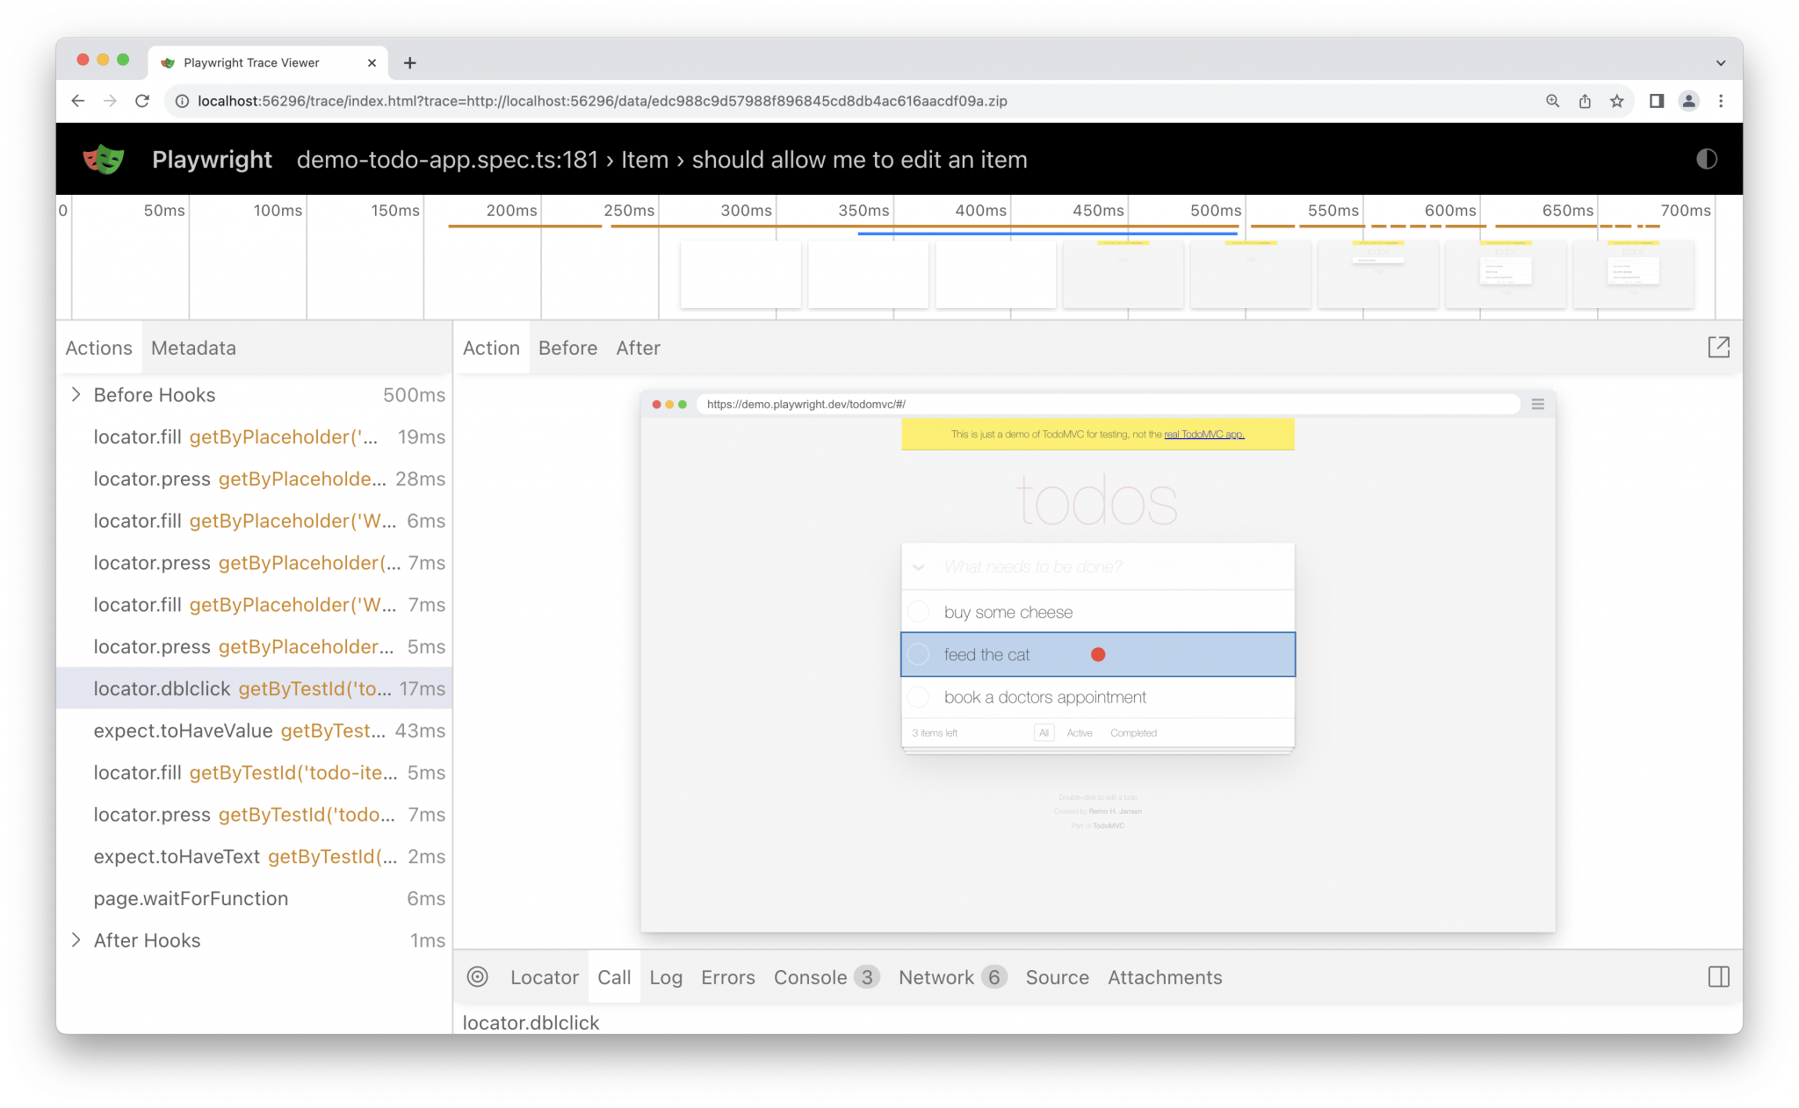Expand the Before Hooks section
This screenshot has height=1108, width=1799.
click(76, 394)
